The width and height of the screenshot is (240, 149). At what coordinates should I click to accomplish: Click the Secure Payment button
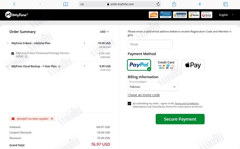coord(180,119)
